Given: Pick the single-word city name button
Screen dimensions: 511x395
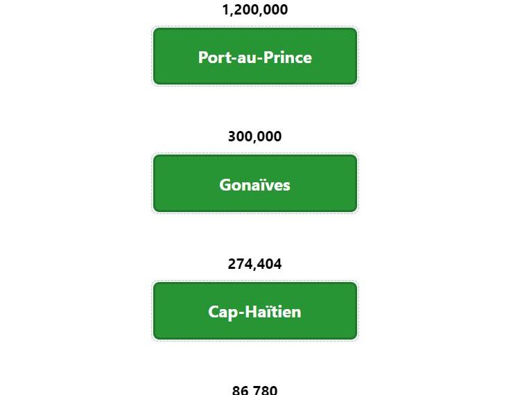Looking at the screenshot, I should coord(255,184).
